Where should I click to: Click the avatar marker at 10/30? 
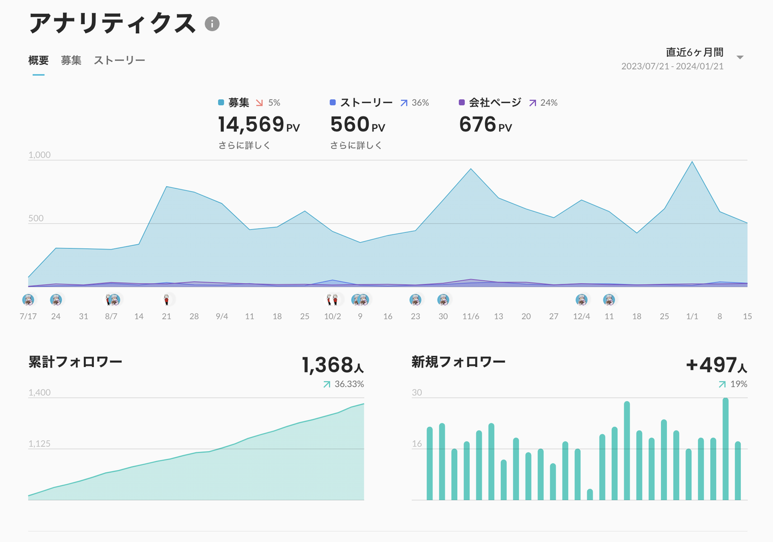(443, 300)
